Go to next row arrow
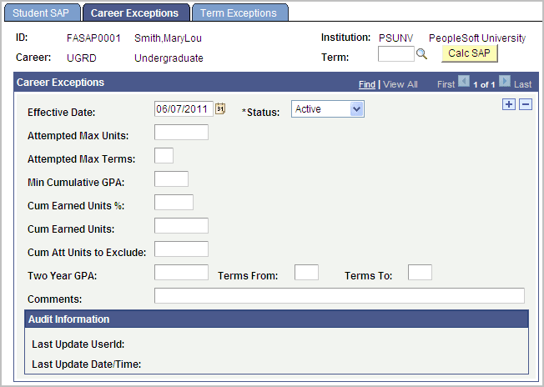The image size is (544, 387). point(505,82)
